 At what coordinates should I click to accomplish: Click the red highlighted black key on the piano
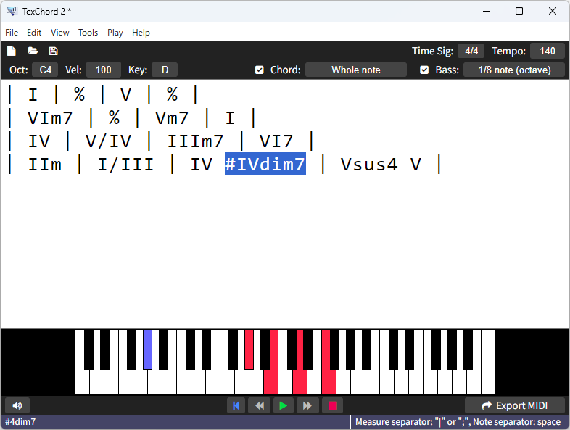click(x=249, y=350)
